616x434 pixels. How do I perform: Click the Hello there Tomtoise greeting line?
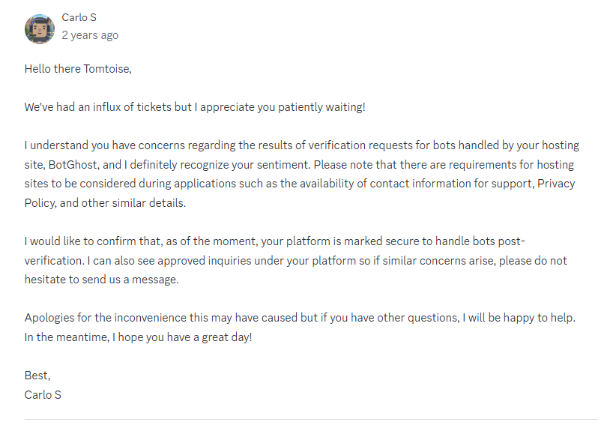click(x=78, y=69)
